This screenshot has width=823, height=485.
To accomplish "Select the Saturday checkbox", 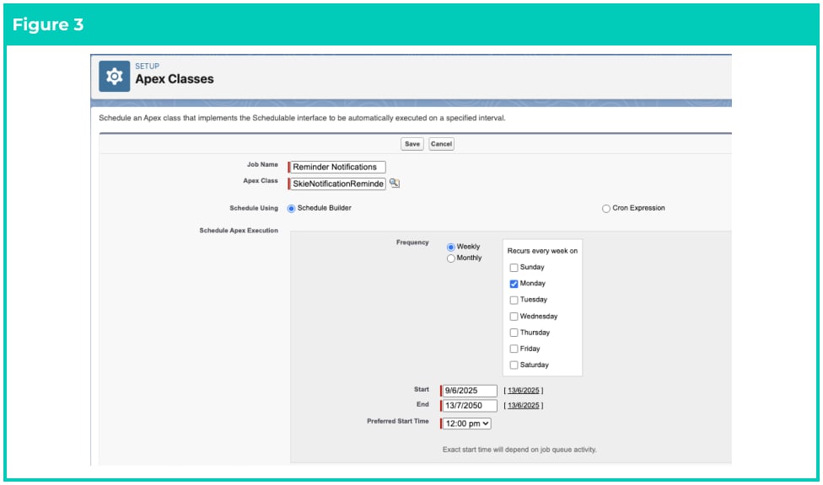I will click(514, 365).
